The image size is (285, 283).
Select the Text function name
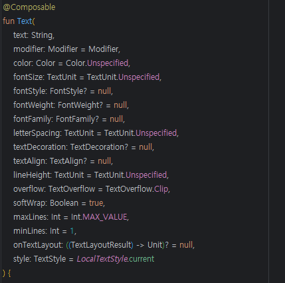coord(25,21)
